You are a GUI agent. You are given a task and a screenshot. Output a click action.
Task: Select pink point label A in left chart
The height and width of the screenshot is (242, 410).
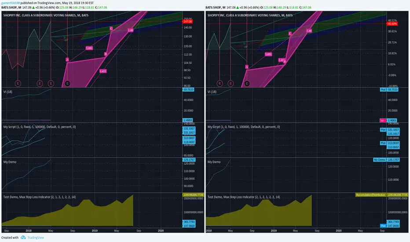67,60
